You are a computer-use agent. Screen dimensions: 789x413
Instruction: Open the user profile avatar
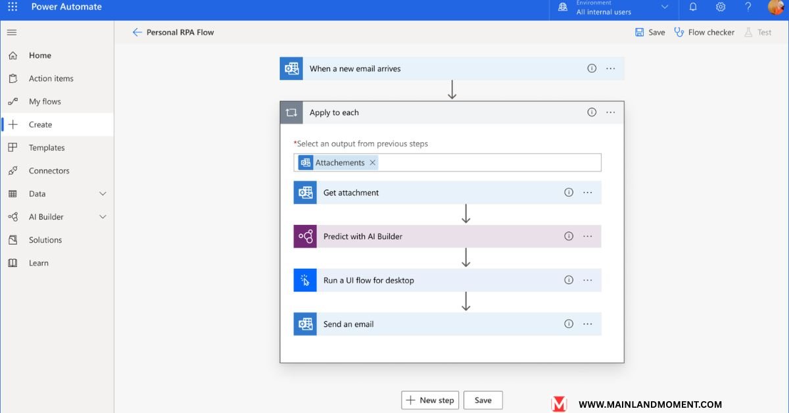[776, 7]
